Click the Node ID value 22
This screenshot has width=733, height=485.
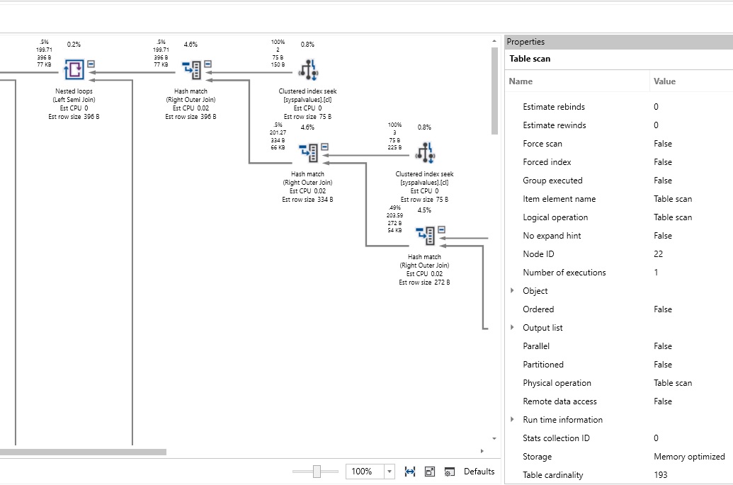pyautogui.click(x=658, y=254)
